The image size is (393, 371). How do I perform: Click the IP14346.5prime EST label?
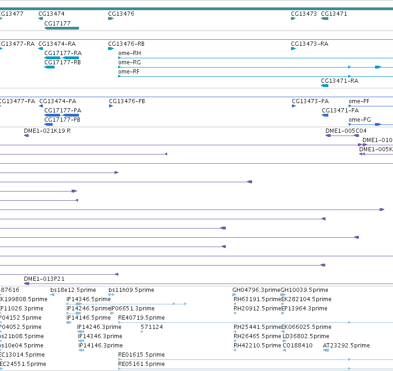89,299
